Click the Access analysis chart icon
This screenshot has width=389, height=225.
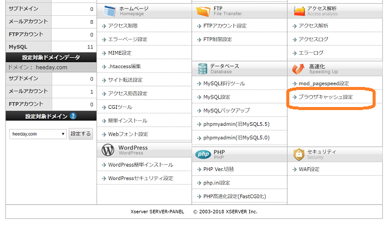coord(299,11)
